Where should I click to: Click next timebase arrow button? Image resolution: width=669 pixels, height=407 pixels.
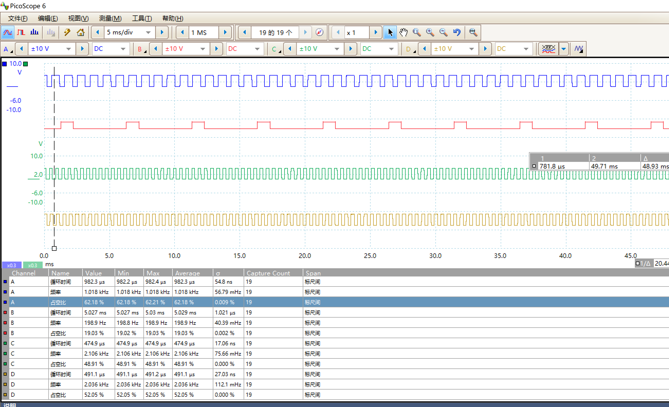162,33
